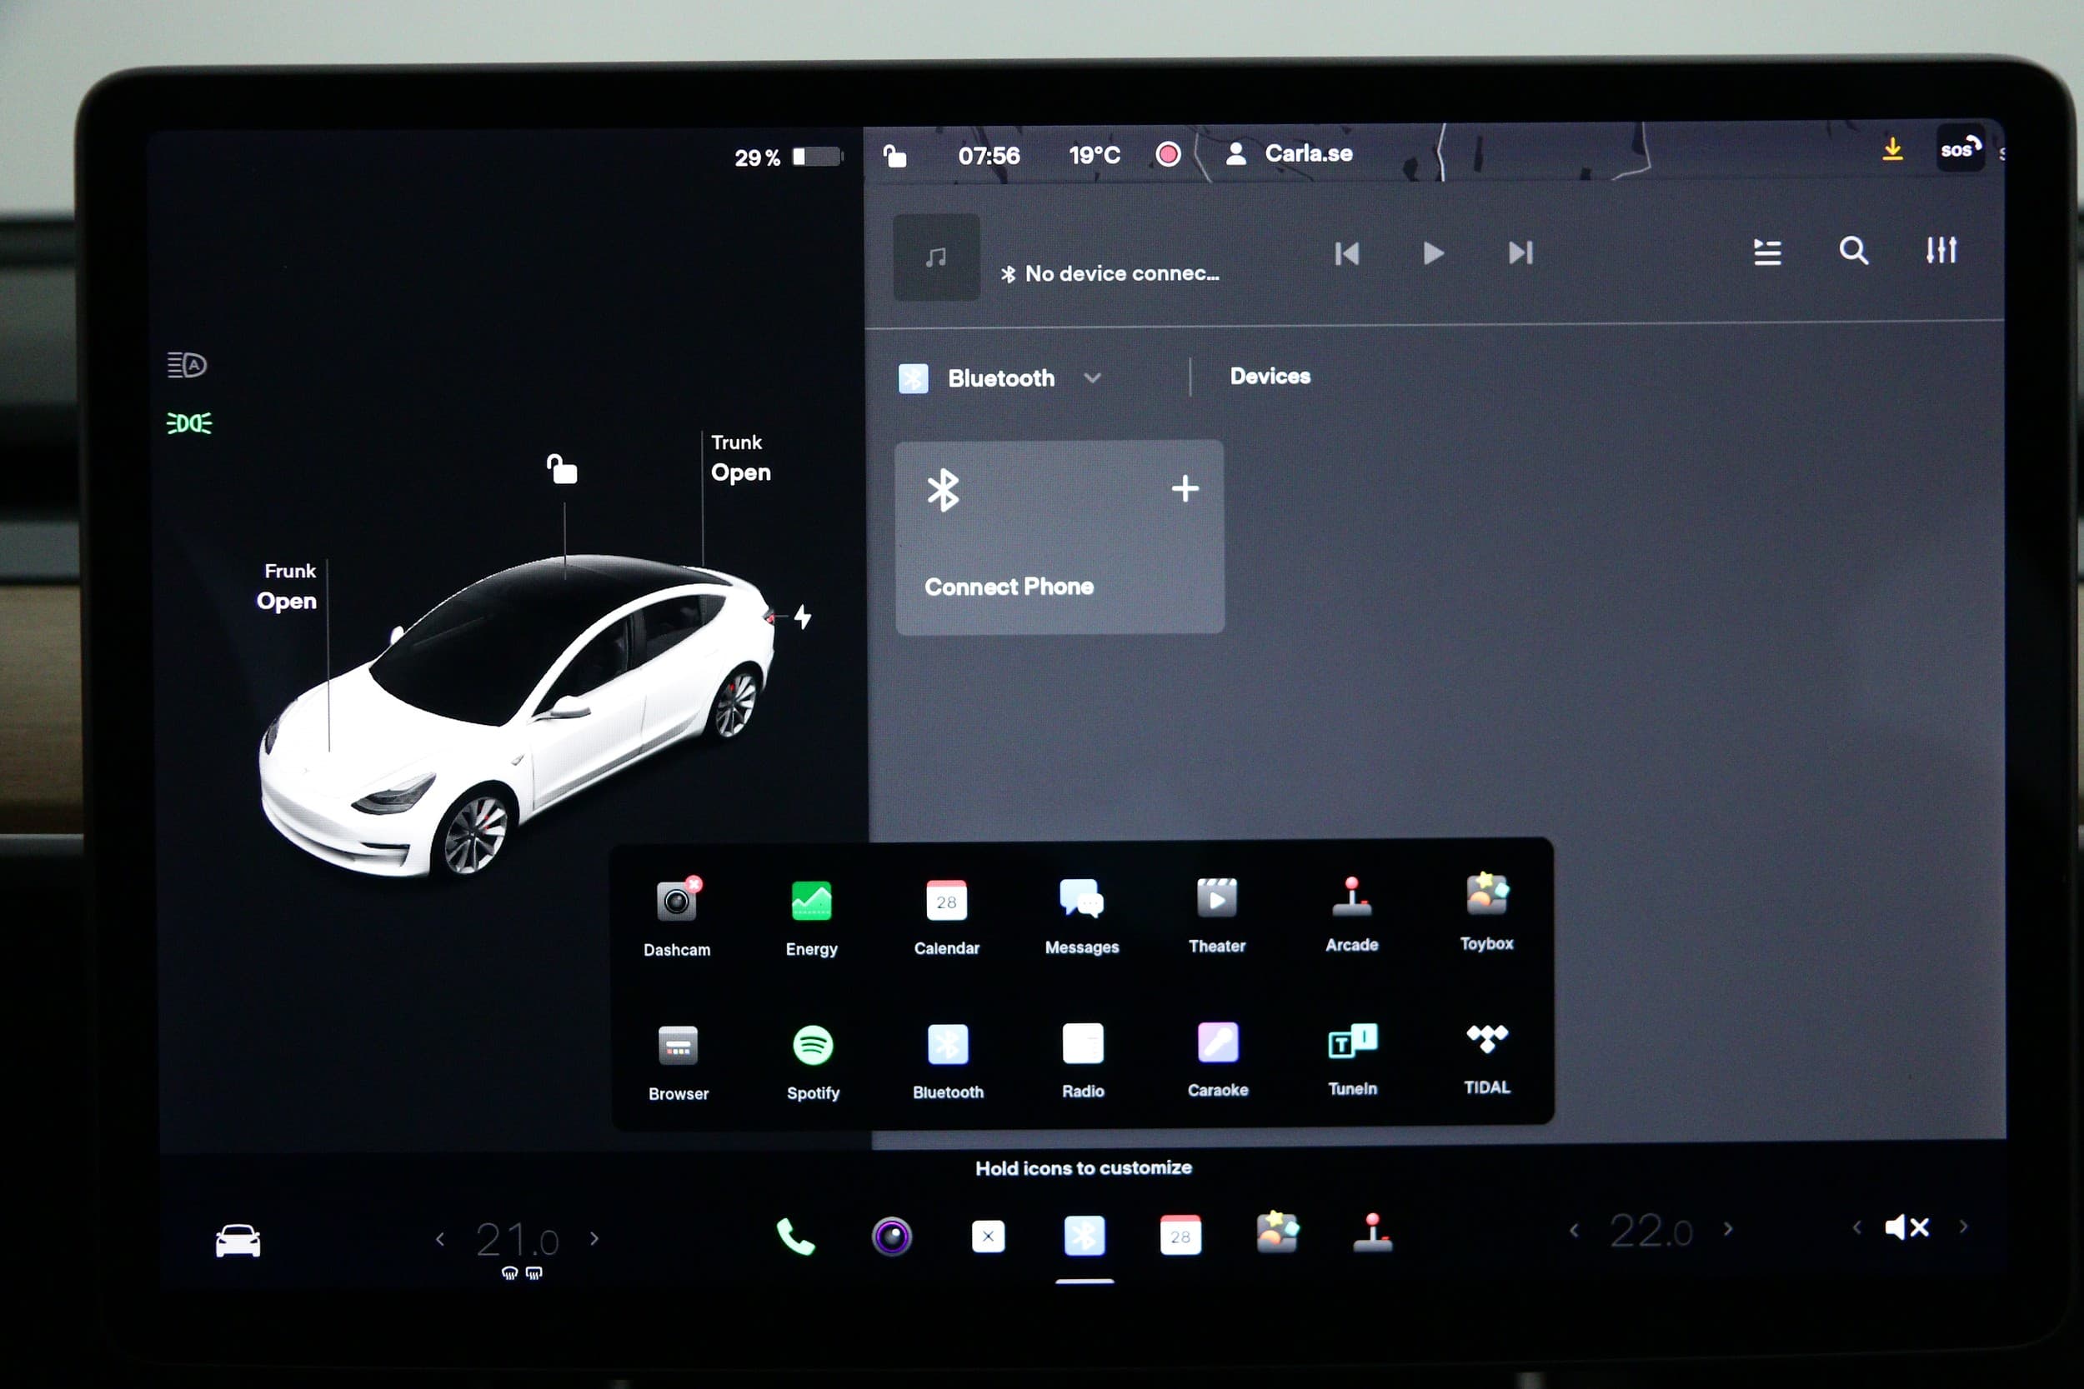Open the Messages app
This screenshot has width=2084, height=1389.
tap(1082, 915)
